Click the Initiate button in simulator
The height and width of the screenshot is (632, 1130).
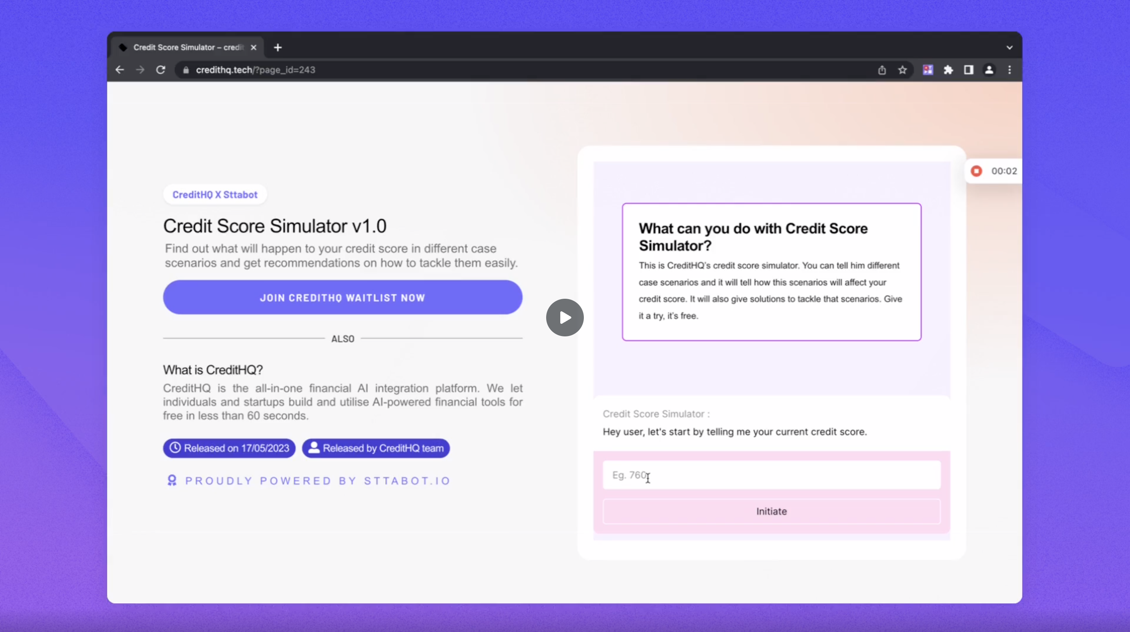771,511
